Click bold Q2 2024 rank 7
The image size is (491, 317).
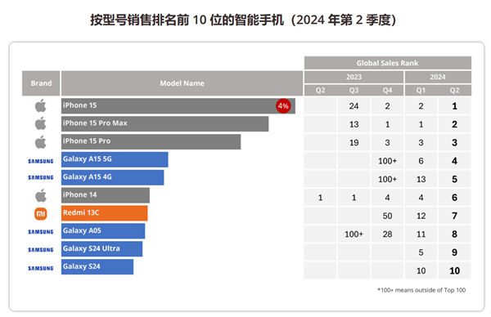point(455,216)
